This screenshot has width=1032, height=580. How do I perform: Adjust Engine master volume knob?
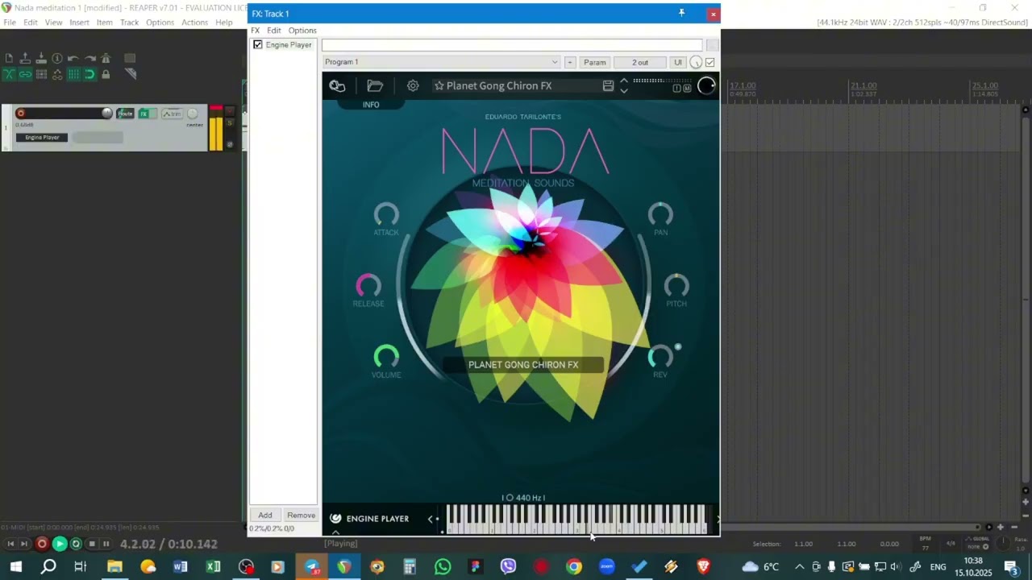(706, 86)
